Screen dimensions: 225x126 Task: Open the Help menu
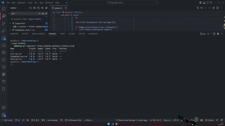tap(57, 2)
